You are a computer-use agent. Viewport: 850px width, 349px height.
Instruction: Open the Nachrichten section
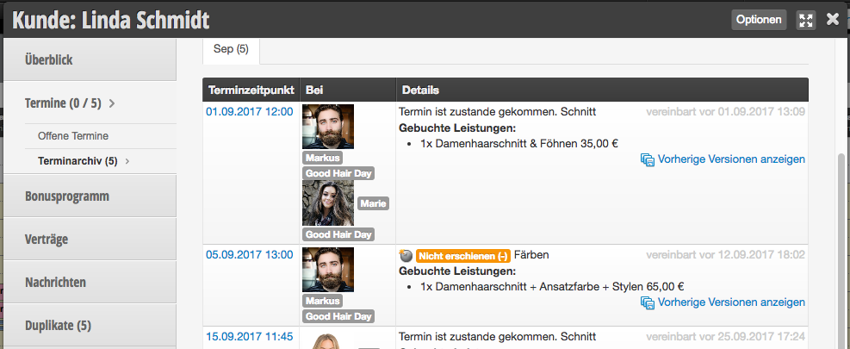tap(90, 283)
